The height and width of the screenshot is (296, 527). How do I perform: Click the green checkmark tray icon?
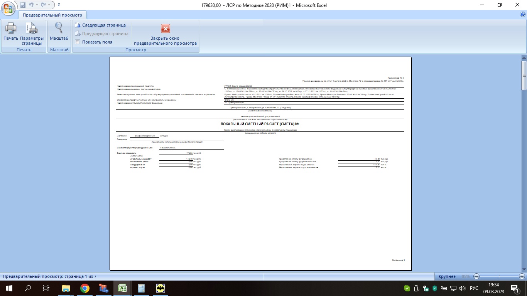pos(407,288)
